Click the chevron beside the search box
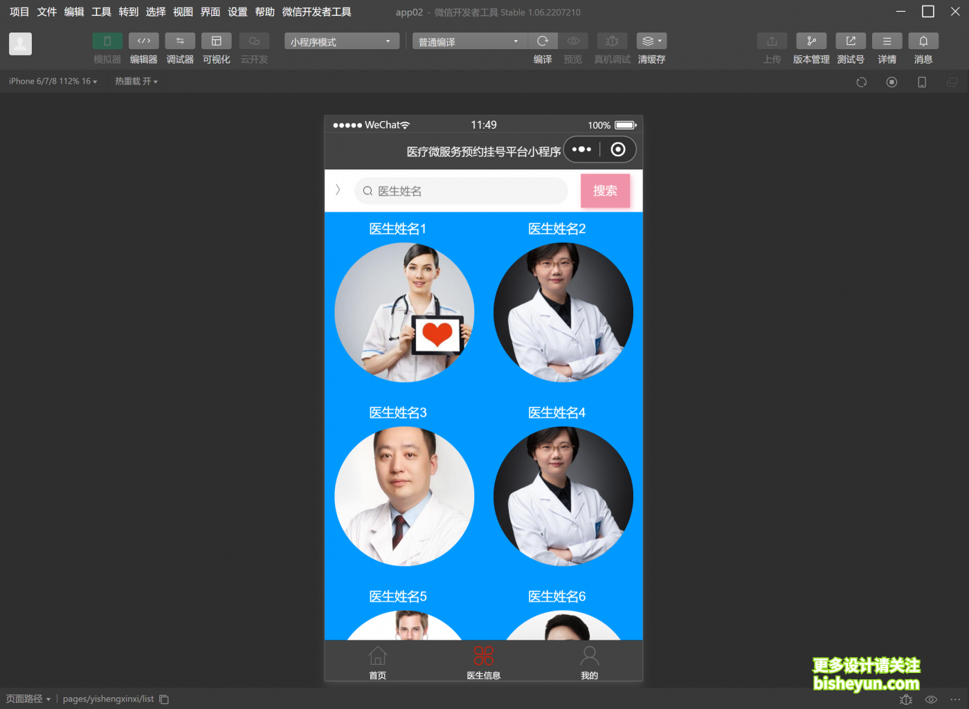 tap(338, 190)
